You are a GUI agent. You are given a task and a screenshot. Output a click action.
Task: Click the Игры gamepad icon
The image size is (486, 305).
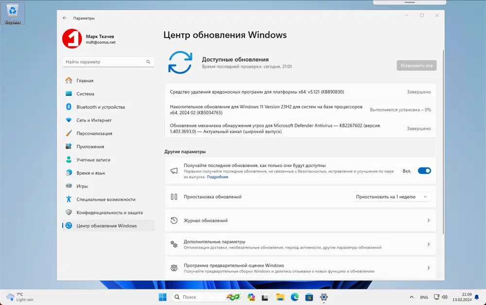tap(69, 186)
